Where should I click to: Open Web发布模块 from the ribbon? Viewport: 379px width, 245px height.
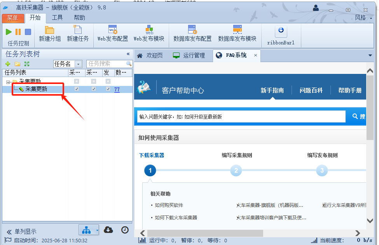point(149,33)
